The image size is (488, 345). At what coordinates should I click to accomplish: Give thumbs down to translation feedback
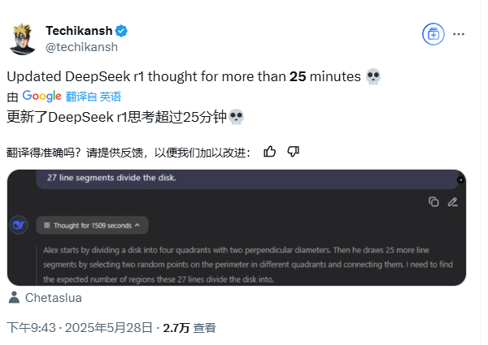pos(294,151)
